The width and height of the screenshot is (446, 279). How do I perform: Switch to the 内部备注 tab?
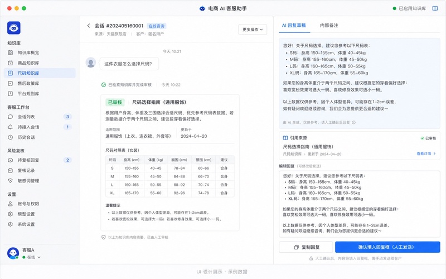tap(329, 25)
